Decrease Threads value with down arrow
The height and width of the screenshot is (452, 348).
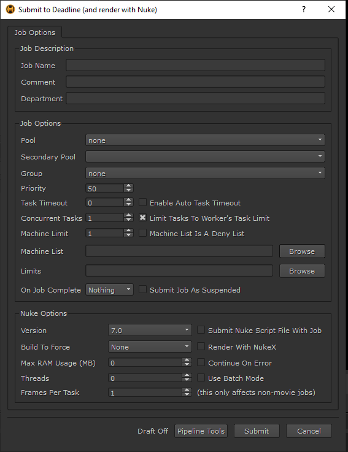187,380
